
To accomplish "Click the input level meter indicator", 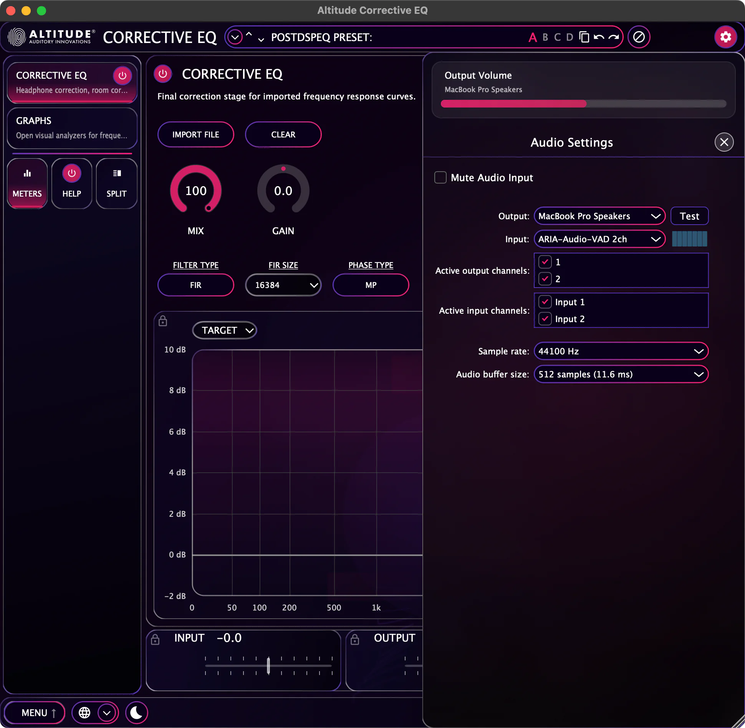I will click(x=690, y=239).
